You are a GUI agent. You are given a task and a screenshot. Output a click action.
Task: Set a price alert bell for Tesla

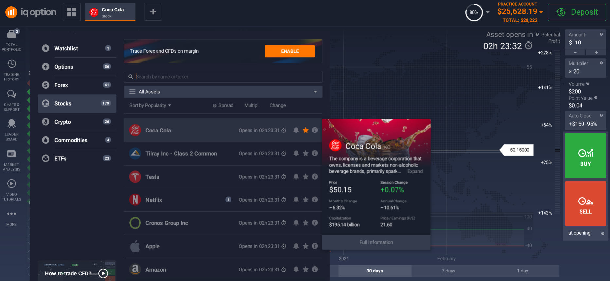296,177
